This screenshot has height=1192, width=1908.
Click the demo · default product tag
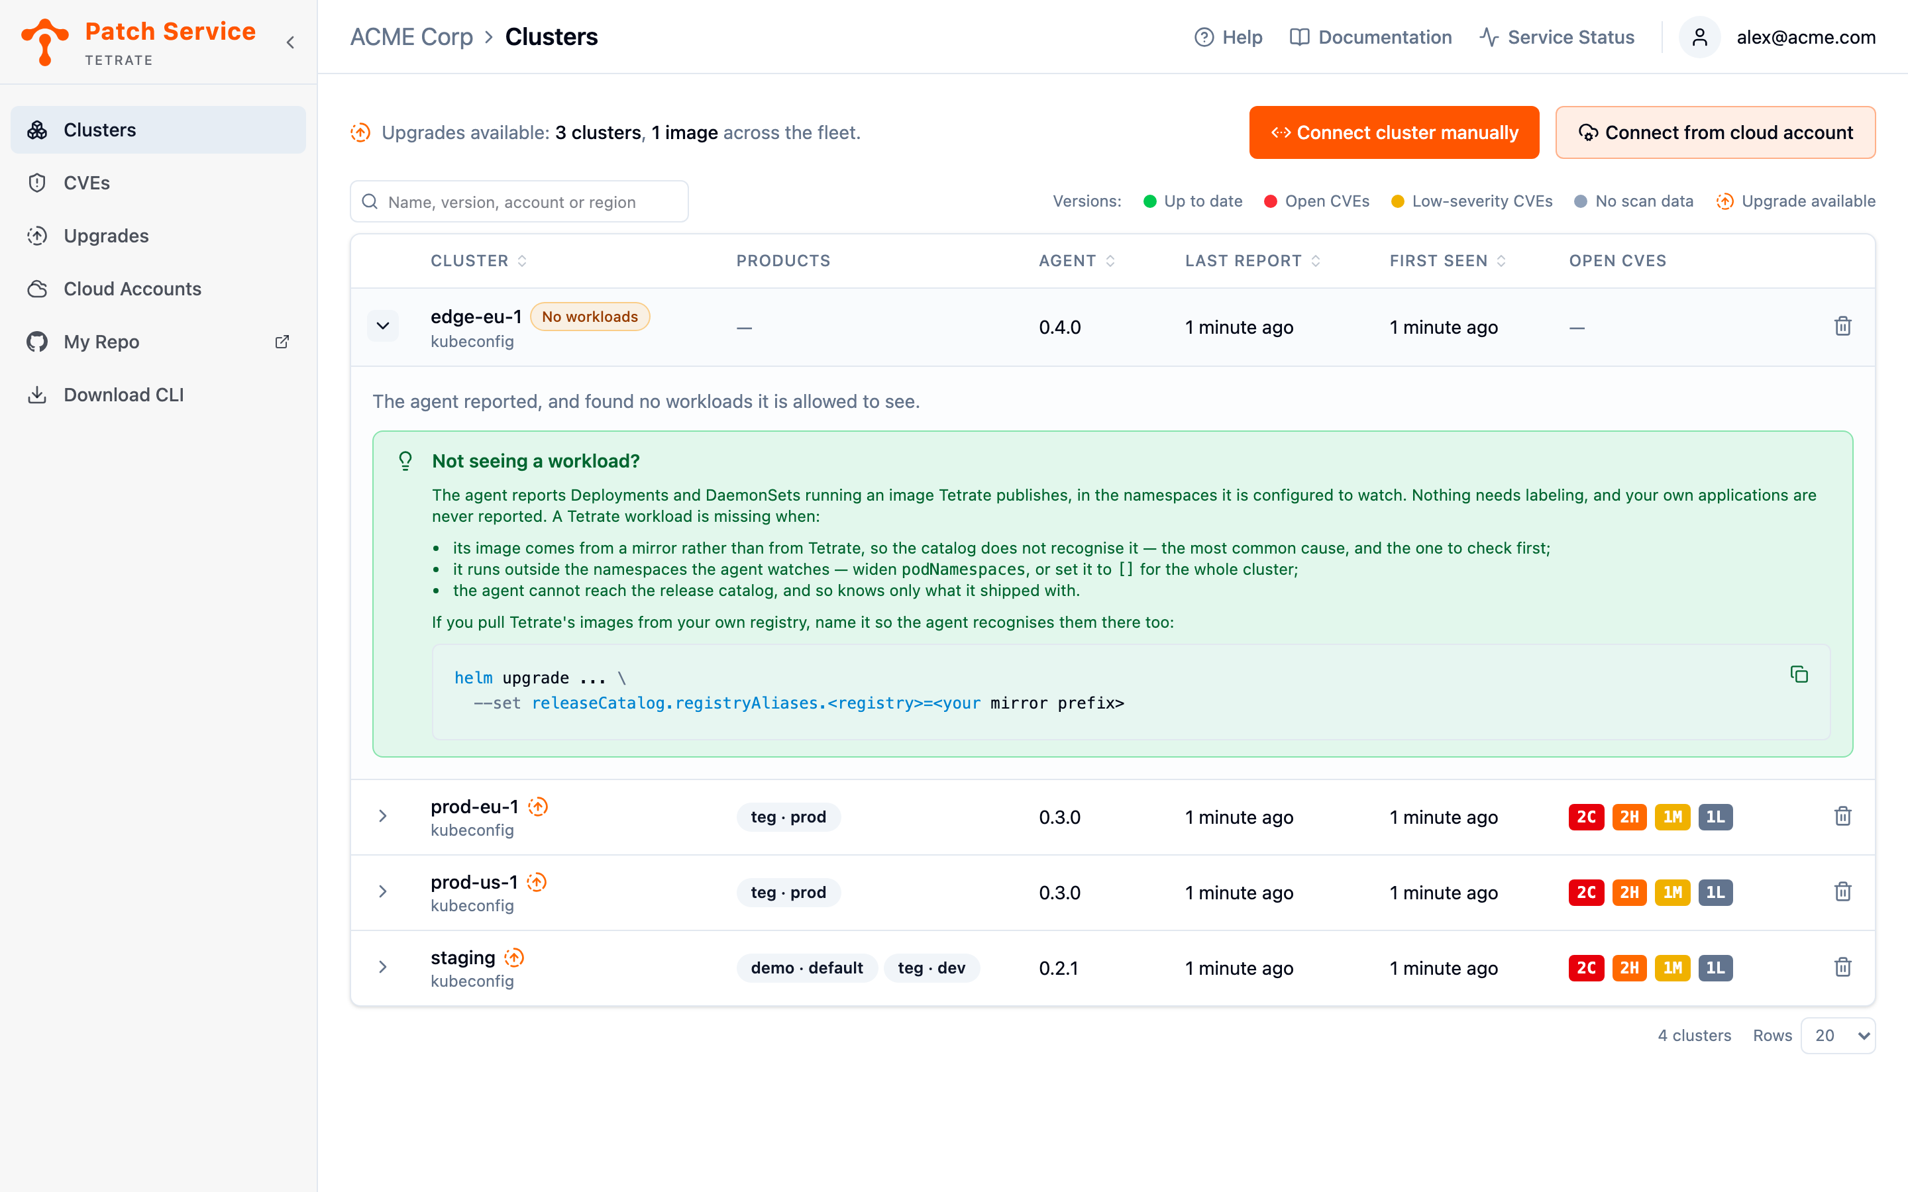[x=806, y=968]
